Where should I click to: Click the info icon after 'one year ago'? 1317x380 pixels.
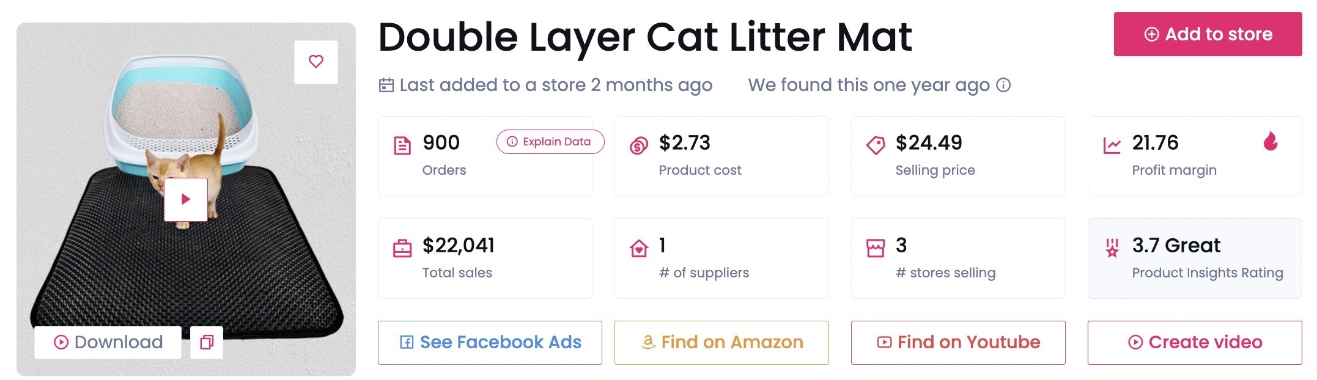point(1003,85)
